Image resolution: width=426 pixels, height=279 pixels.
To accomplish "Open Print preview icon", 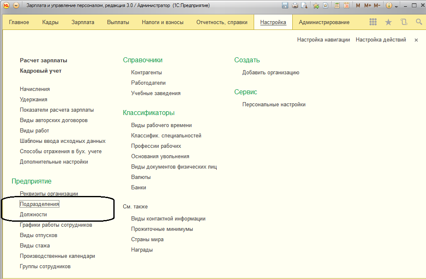I will (304, 5).
